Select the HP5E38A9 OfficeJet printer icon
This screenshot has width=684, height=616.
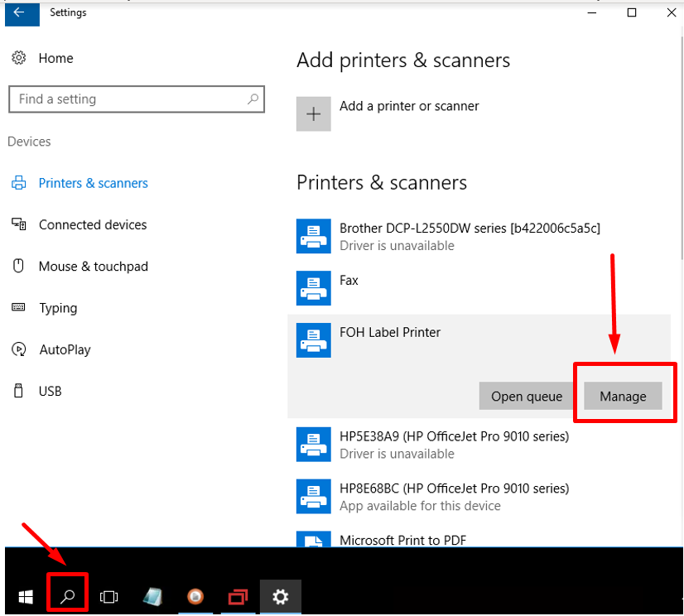pyautogui.click(x=314, y=445)
